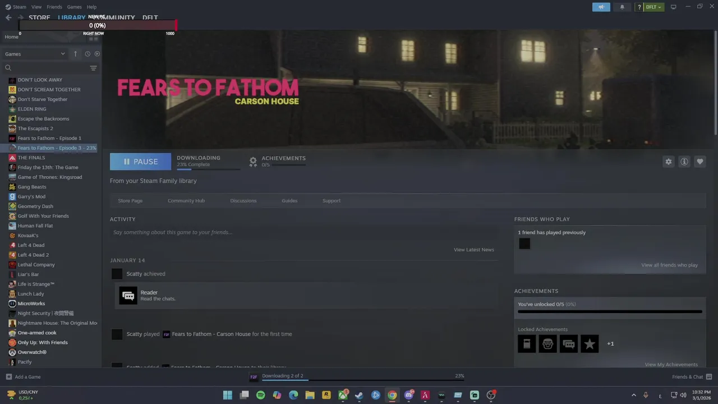Open the Games menu

coord(74,7)
